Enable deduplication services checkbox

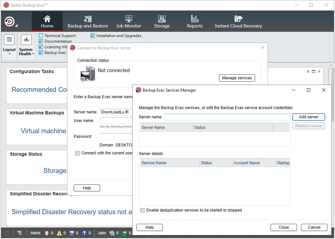coord(142,210)
